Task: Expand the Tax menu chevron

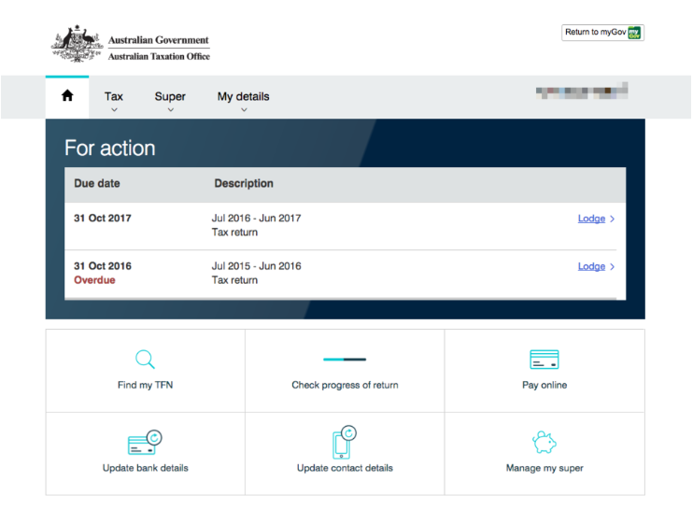Action: click(x=114, y=110)
